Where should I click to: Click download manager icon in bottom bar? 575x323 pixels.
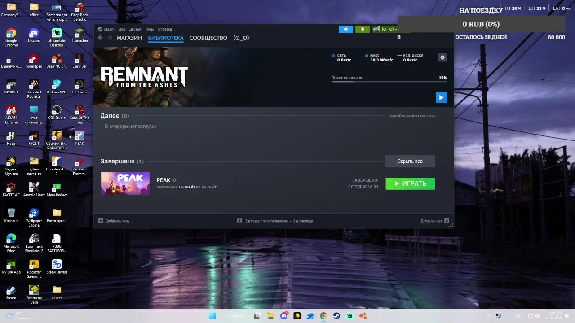[239, 221]
